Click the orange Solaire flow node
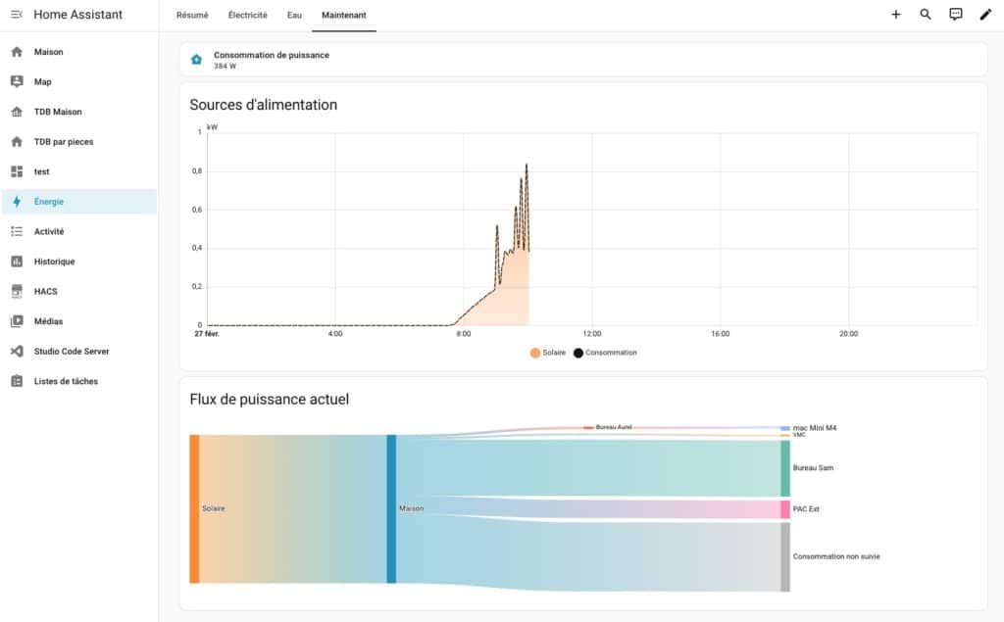Screen dimensions: 1004x622 pyautogui.click(x=194, y=508)
